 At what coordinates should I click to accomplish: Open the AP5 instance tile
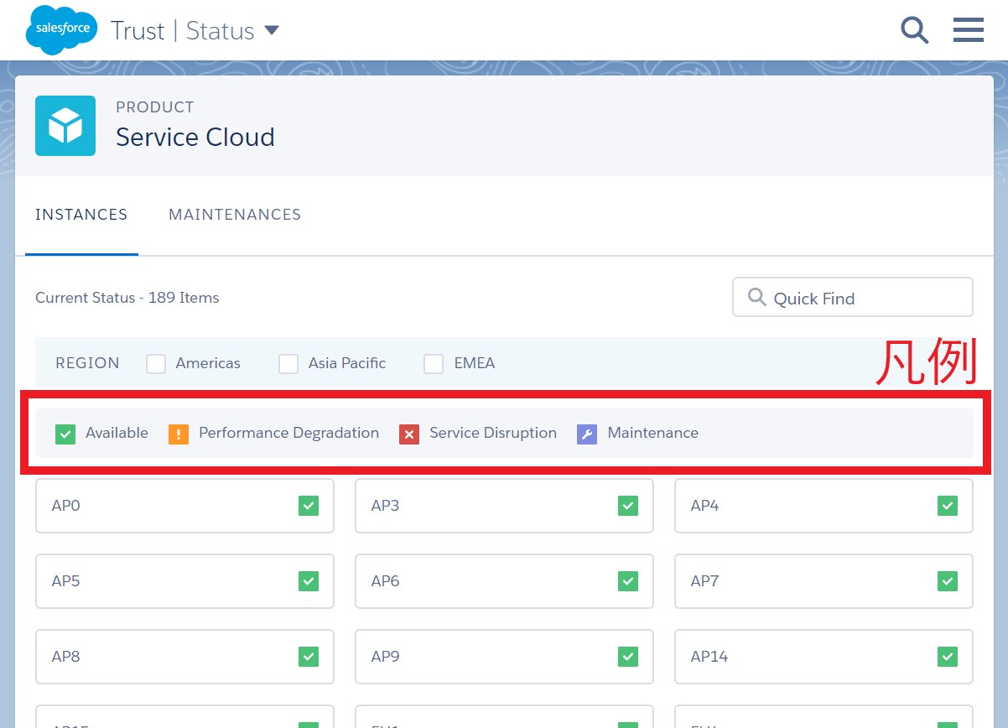(184, 581)
